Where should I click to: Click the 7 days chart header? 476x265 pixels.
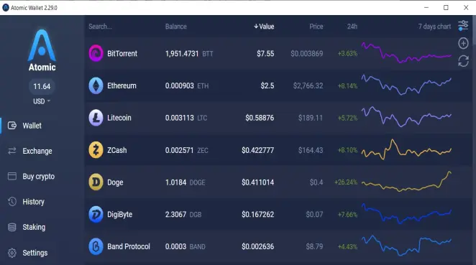pyautogui.click(x=434, y=27)
